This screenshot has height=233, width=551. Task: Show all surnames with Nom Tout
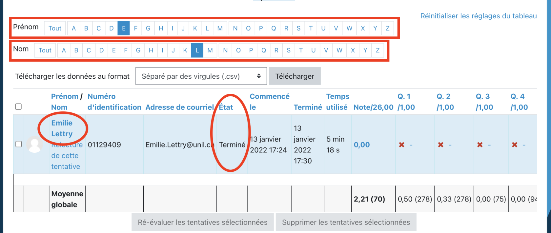45,50
